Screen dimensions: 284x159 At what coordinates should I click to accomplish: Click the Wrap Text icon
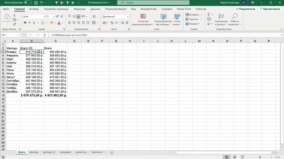point(94,16)
